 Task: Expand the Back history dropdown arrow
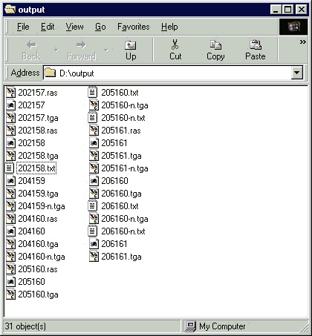56,50
